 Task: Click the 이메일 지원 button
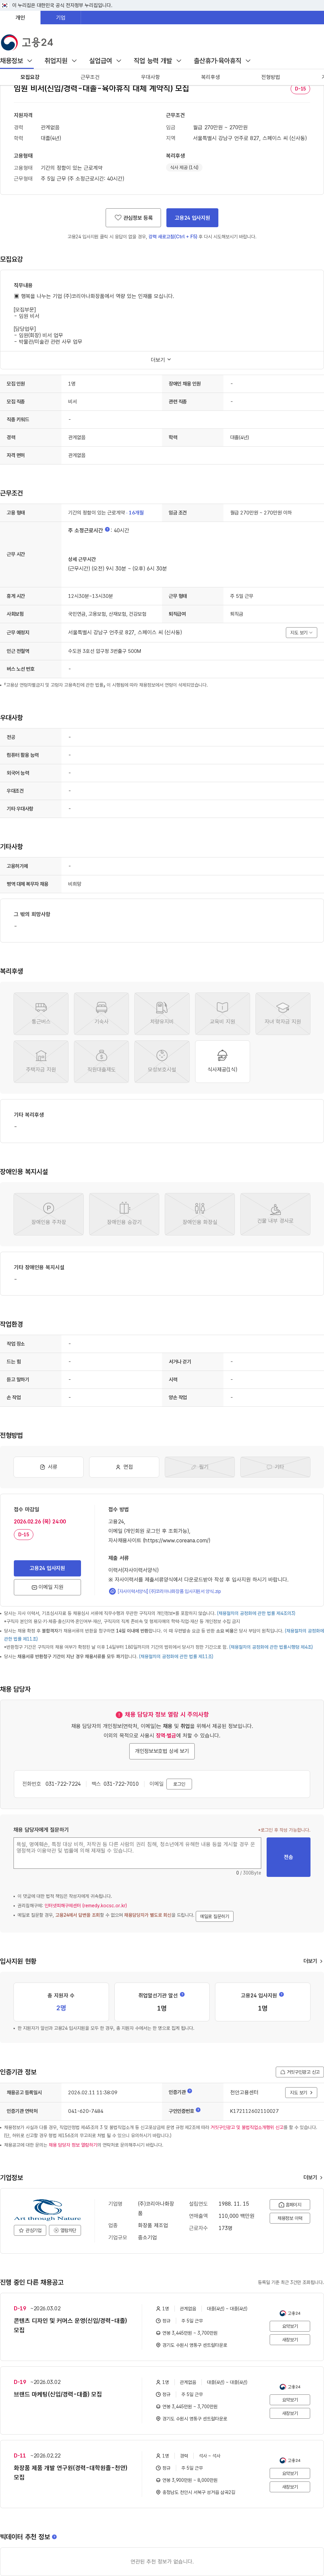click(47, 1587)
